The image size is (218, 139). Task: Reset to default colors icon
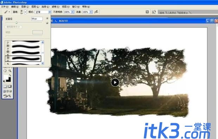coord(4,81)
